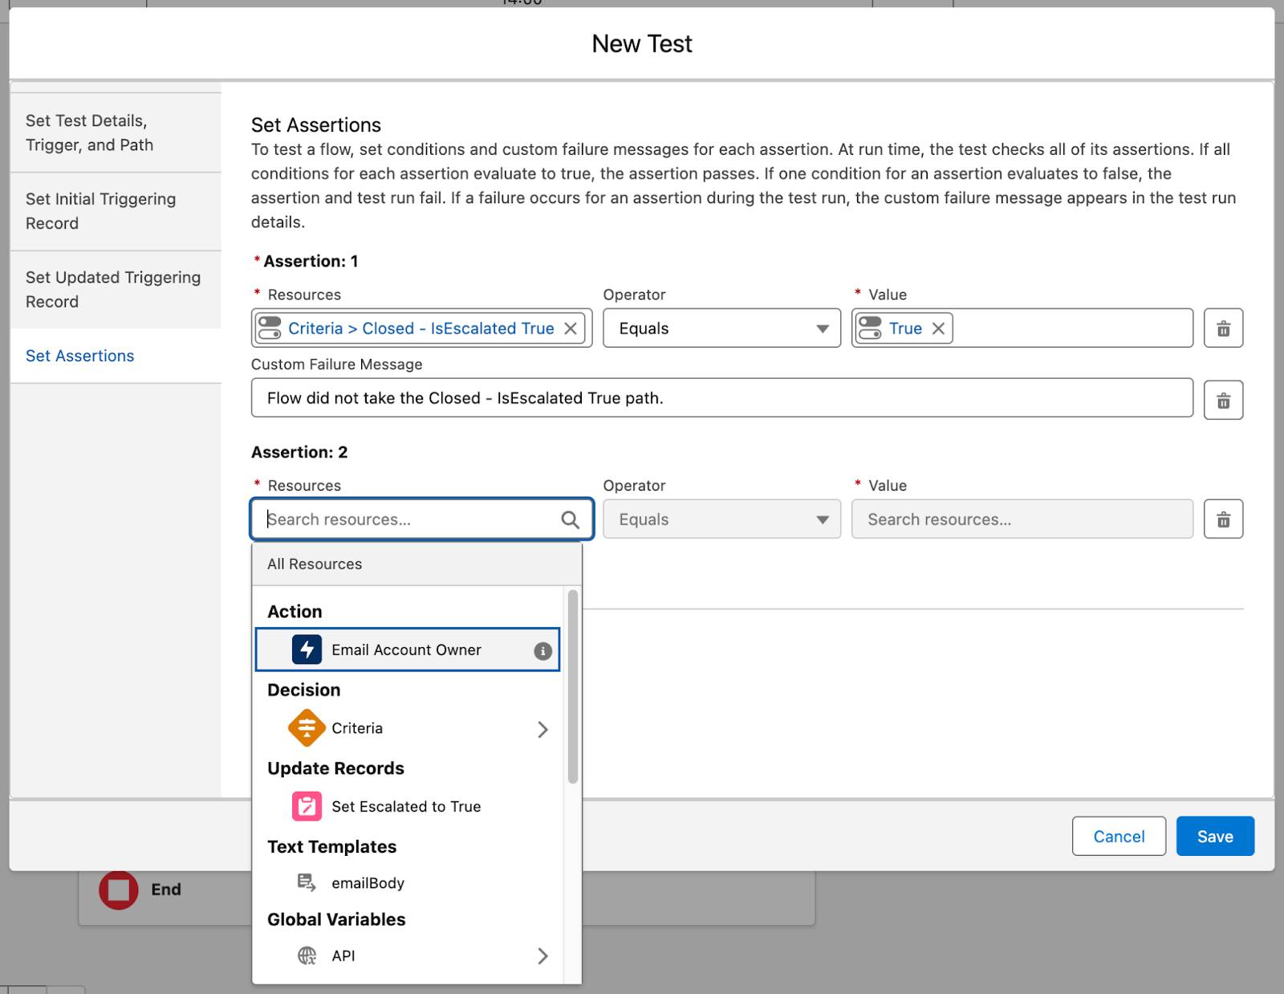
Task: Choose Set Escalated to True resource
Action: pyautogui.click(x=407, y=806)
